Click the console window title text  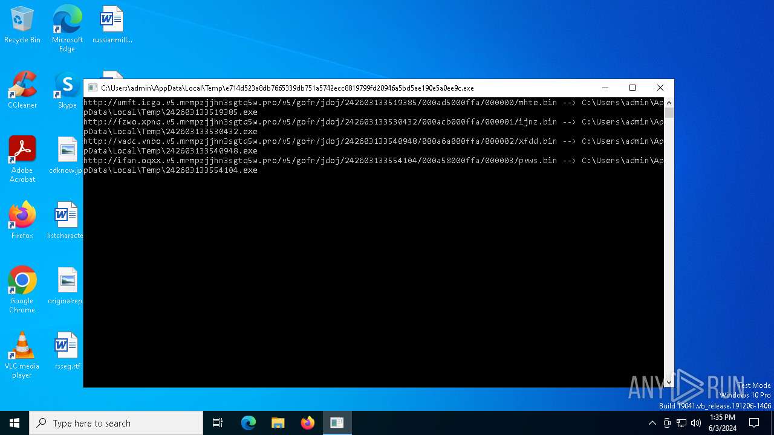287,88
